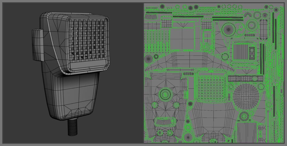Select the green UV layout map image
Image resolution: width=287 pixels, height=146 pixels.
click(214, 73)
